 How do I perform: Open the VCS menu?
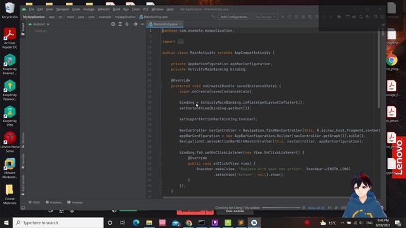(145, 9)
